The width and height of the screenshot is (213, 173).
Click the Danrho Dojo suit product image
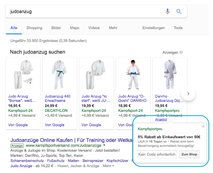coord(170,75)
